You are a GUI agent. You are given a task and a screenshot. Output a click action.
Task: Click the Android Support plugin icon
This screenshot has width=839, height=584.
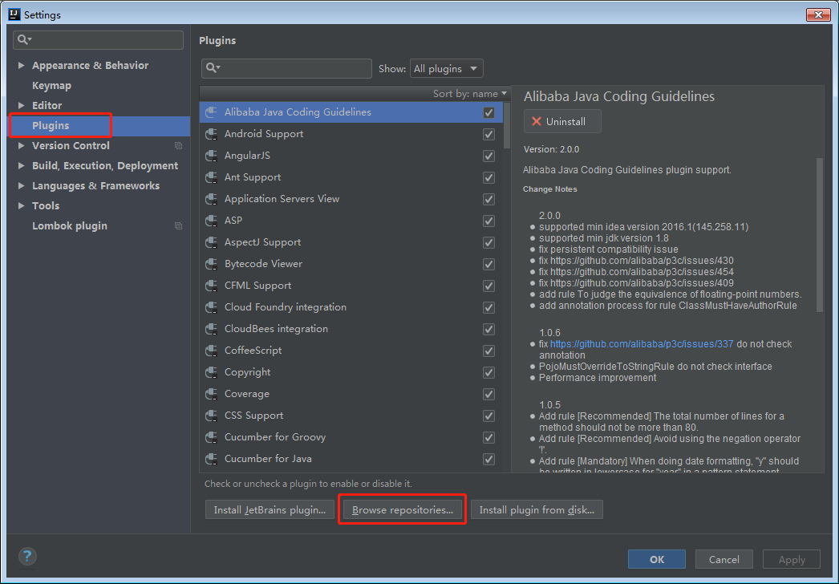pyautogui.click(x=212, y=134)
